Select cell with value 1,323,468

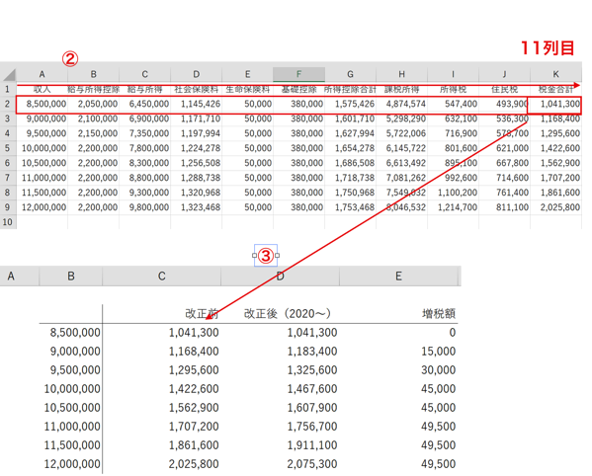(196, 207)
